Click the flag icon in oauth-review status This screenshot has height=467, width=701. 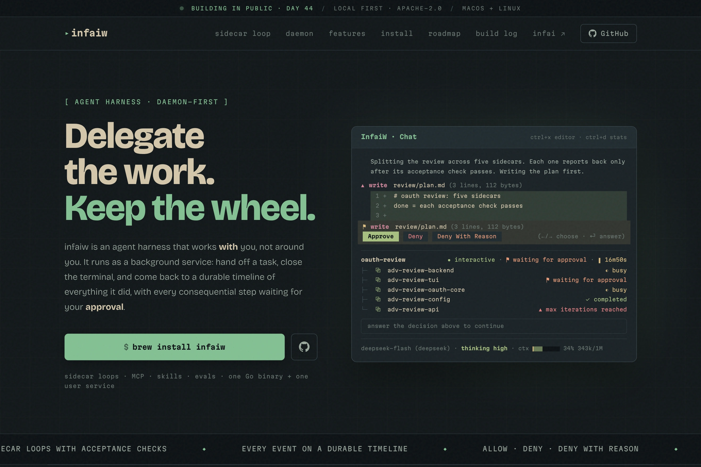[x=507, y=260]
